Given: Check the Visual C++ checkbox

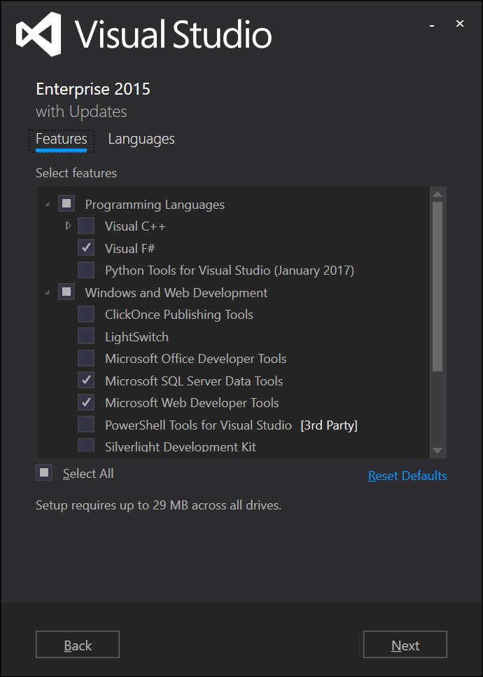Looking at the screenshot, I should coord(86,226).
